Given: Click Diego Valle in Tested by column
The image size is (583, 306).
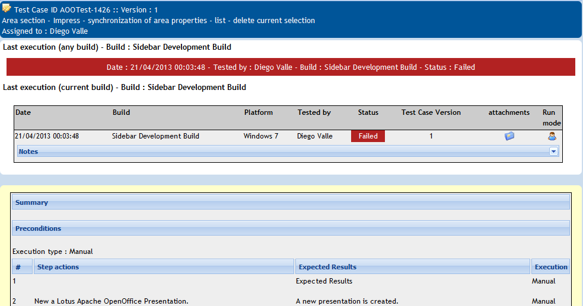Looking at the screenshot, I should (315, 136).
